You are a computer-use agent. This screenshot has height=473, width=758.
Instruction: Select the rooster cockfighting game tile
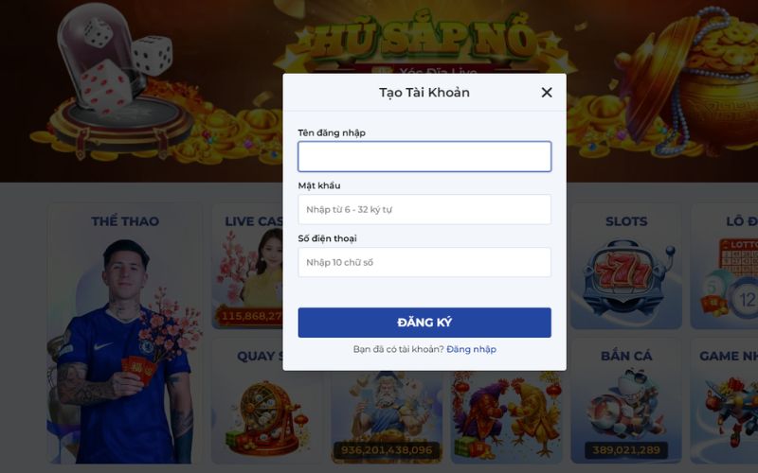507,417
